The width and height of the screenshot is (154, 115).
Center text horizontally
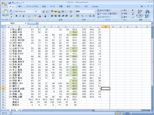[56, 16]
